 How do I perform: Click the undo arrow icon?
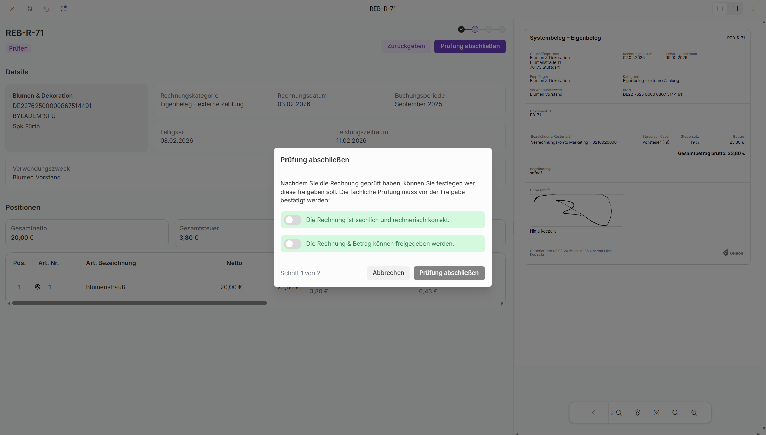point(46,9)
